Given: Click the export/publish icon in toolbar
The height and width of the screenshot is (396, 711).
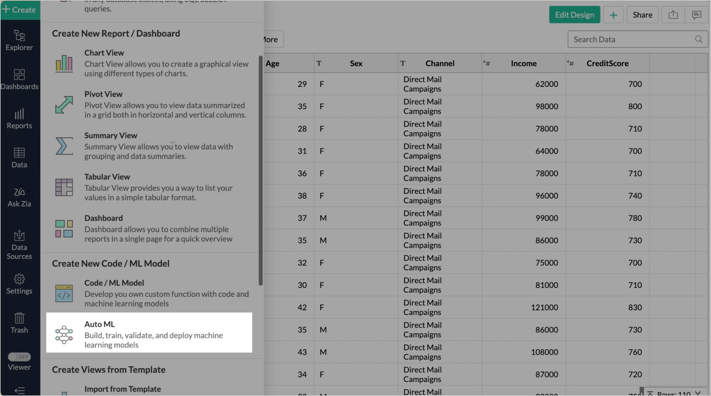Looking at the screenshot, I should (673, 15).
